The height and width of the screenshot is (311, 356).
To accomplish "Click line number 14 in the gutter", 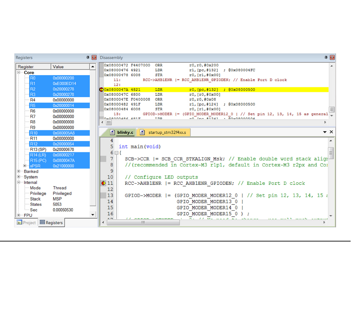I will (x=110, y=202).
